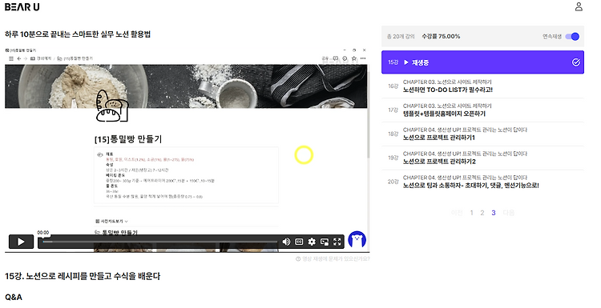Play the lecture video

click(21, 242)
